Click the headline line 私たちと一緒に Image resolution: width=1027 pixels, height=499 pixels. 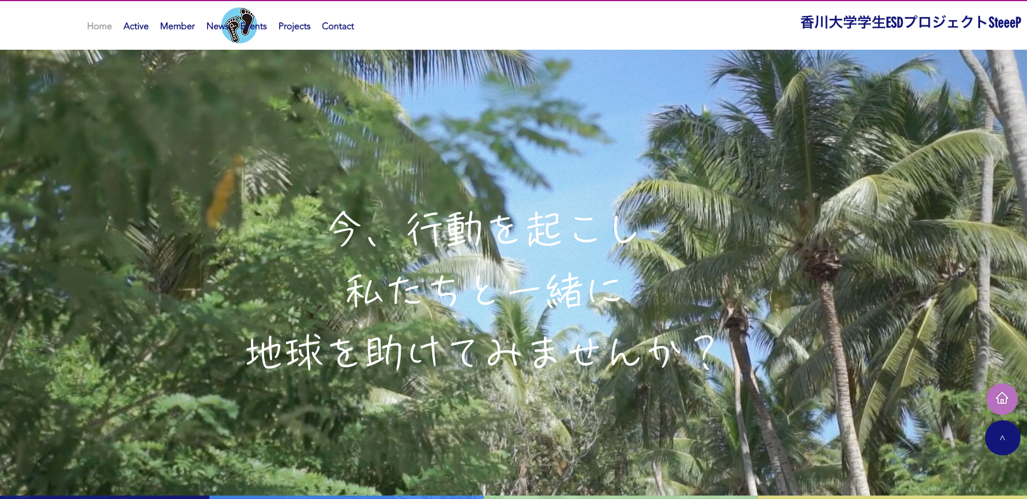[484, 290]
